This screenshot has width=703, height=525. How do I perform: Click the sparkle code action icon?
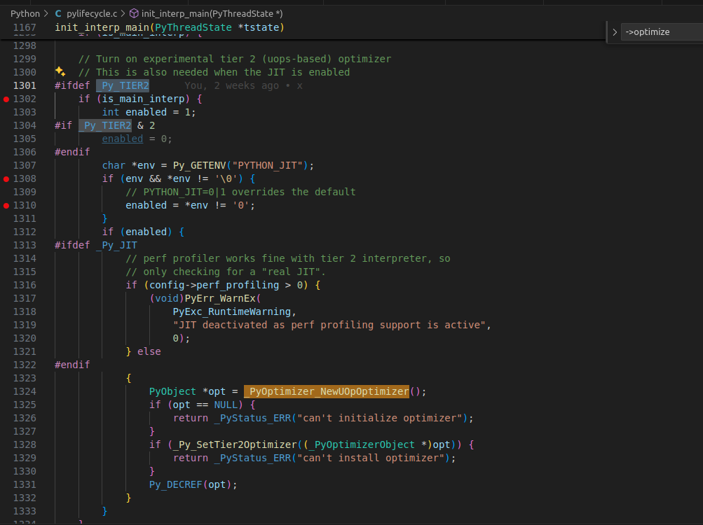[x=60, y=71]
